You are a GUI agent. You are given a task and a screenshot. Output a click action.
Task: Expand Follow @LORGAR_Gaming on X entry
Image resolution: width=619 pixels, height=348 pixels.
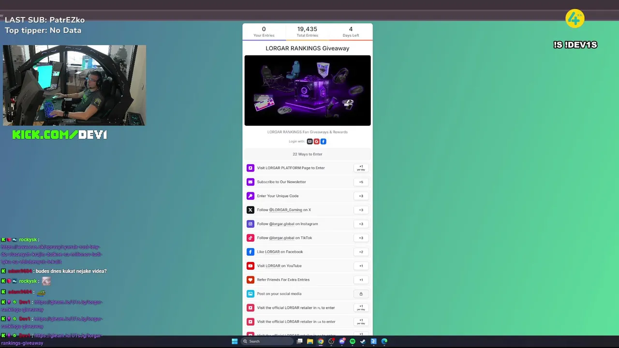coord(308,210)
